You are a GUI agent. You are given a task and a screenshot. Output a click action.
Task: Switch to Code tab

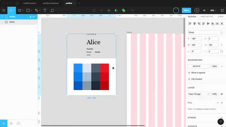tap(220, 17)
